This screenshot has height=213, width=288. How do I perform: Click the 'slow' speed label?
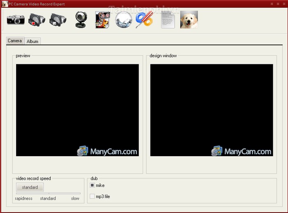(75, 199)
